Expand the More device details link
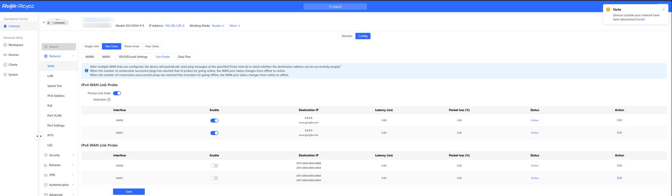Viewport: 672px width, 196px height. click(234, 26)
